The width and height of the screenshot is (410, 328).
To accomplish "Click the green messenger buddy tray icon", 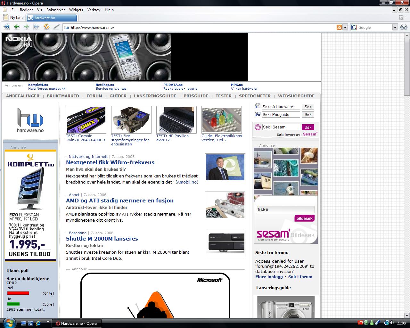I will (x=371, y=323).
